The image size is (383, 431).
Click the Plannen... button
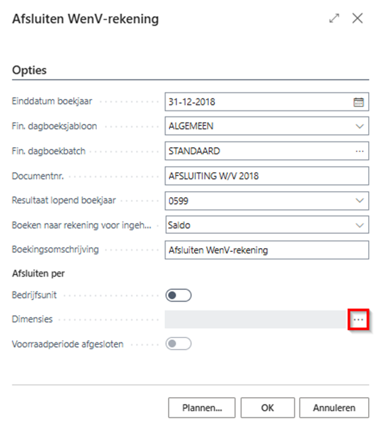(202, 408)
